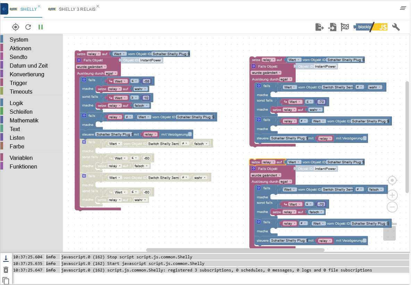411x285 pixels.
Task: Open the Aktionen block category
Action: 20,48
